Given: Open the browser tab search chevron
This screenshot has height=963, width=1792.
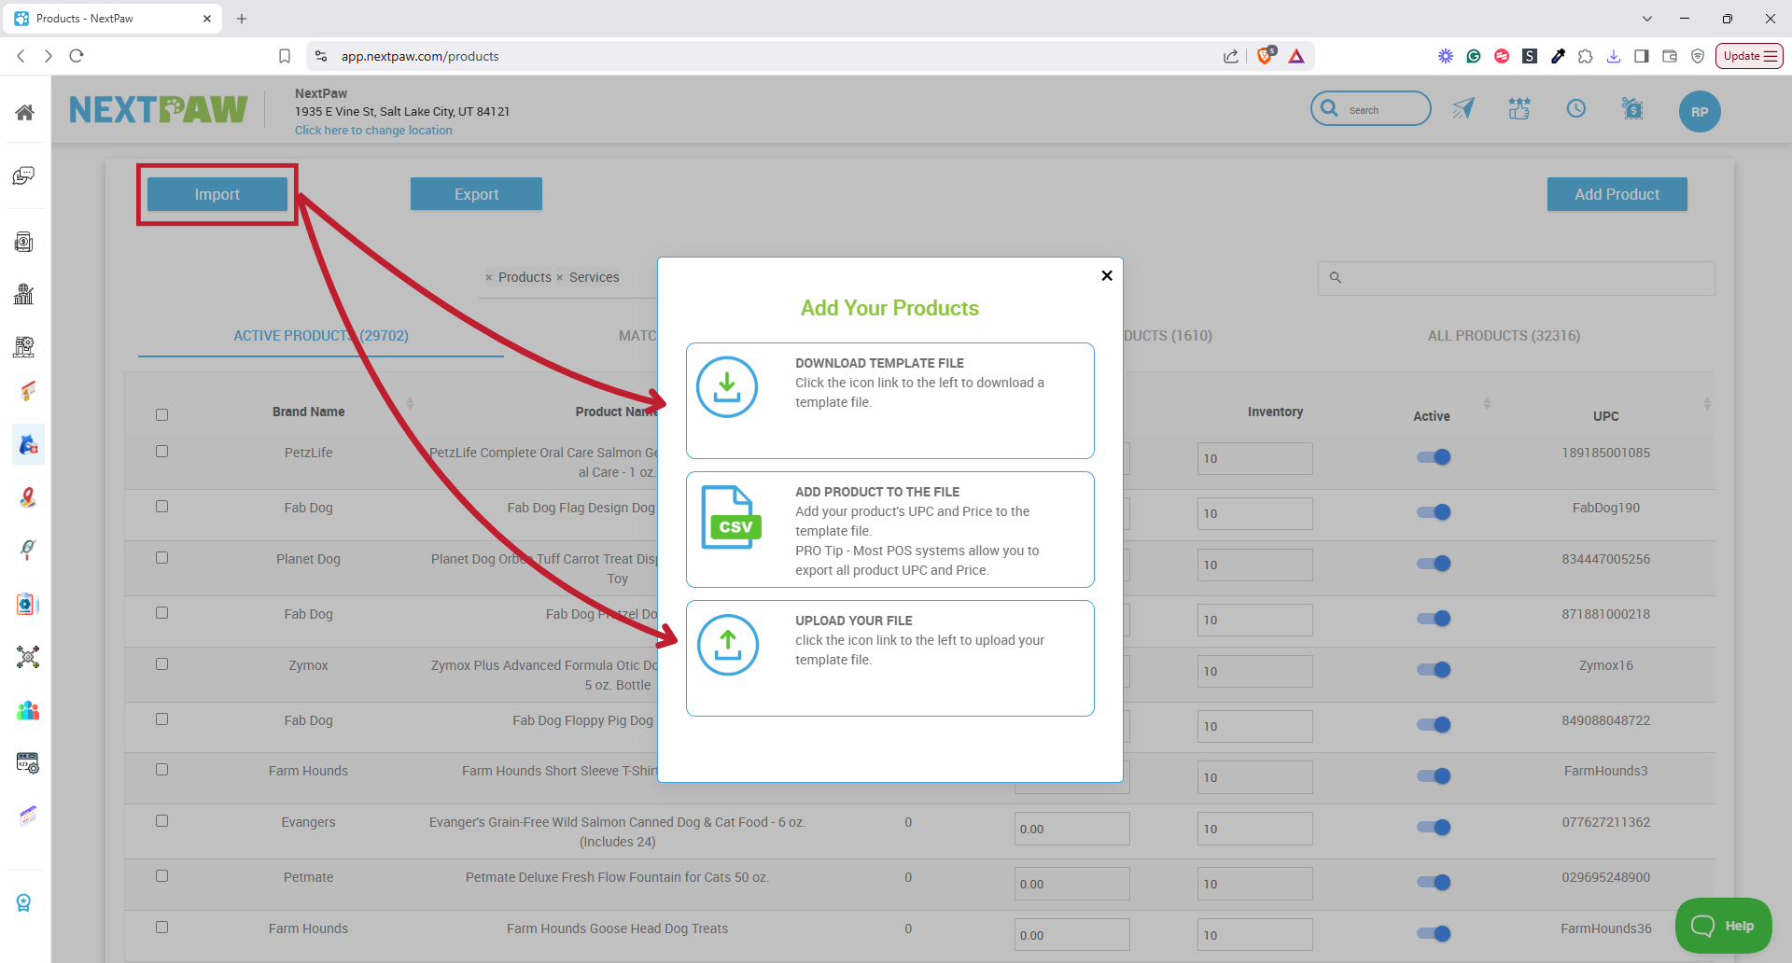Looking at the screenshot, I should 1647,19.
